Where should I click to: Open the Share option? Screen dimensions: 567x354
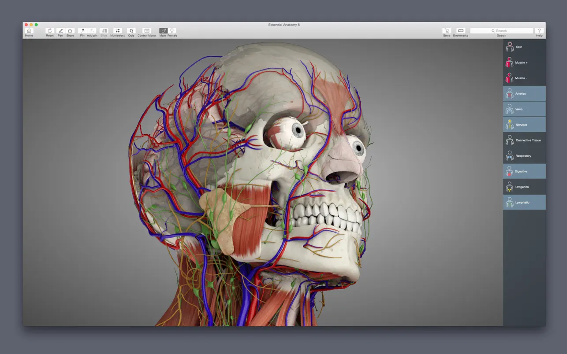(70, 31)
